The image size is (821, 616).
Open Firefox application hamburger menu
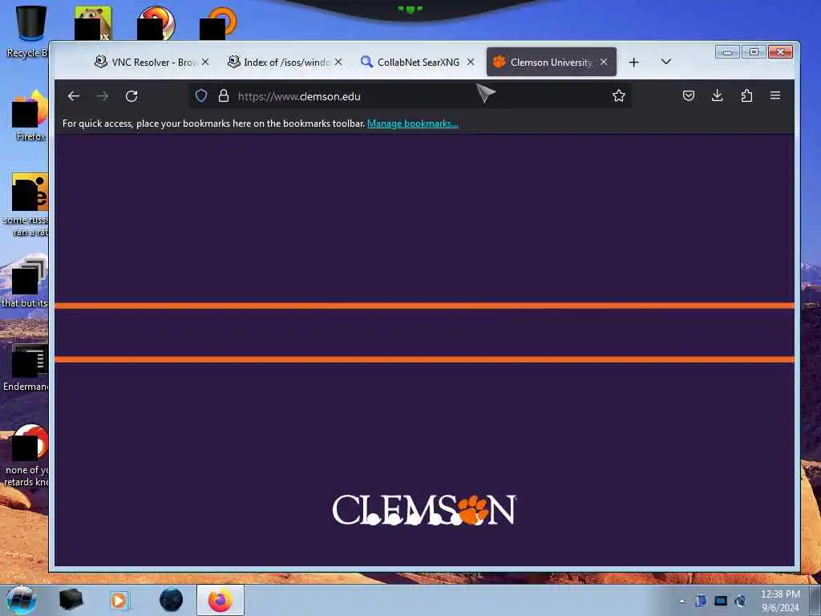click(775, 96)
